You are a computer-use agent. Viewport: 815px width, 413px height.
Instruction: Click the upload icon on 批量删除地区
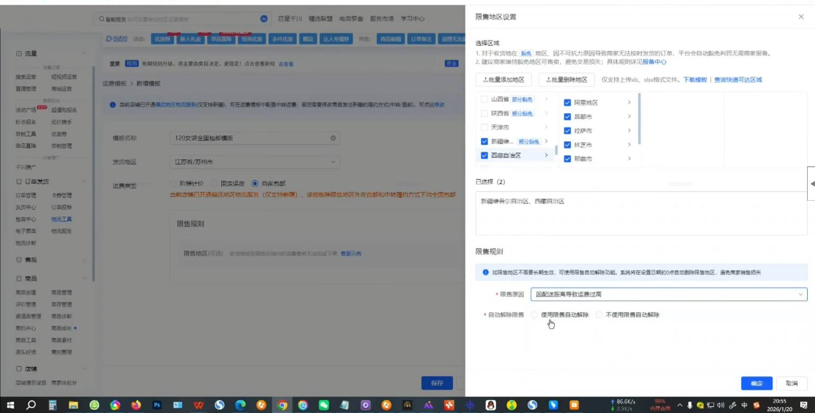(x=548, y=80)
